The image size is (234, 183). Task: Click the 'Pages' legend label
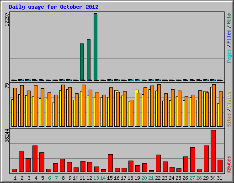(x=229, y=56)
